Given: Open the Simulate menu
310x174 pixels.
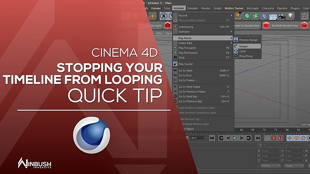Looking at the screenshot, I should pos(192,8).
